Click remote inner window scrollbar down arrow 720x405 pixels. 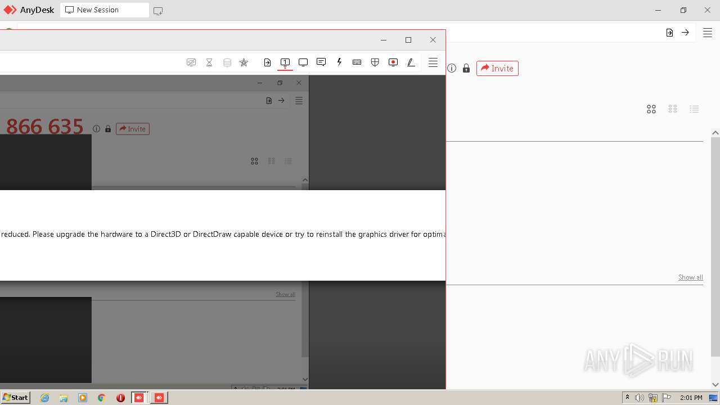point(305,379)
